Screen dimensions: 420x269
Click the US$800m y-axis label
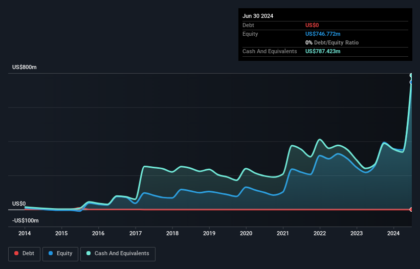click(x=25, y=67)
